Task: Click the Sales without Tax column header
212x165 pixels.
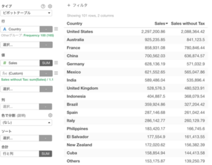Action: tap(188, 24)
